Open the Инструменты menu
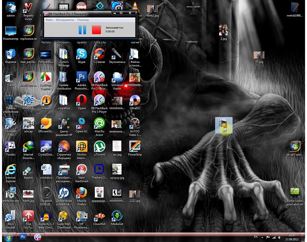This screenshot has width=307, height=242. 65,20
